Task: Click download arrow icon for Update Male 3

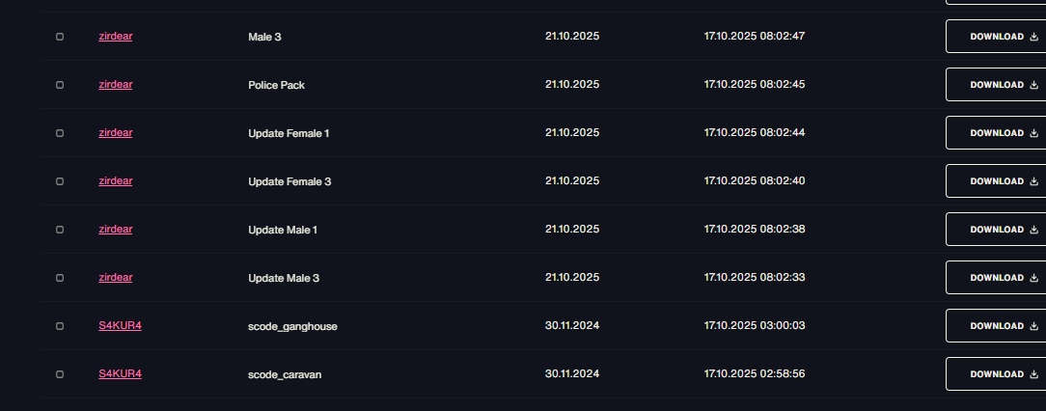Action: pos(1034,278)
